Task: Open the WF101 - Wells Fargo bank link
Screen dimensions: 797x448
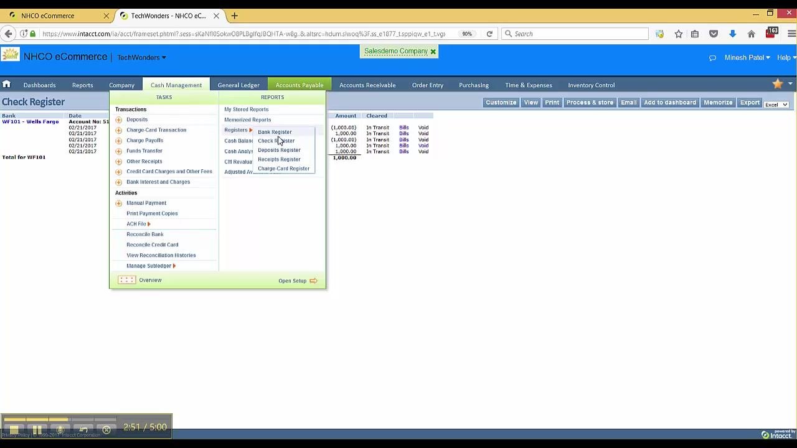Action: point(31,122)
